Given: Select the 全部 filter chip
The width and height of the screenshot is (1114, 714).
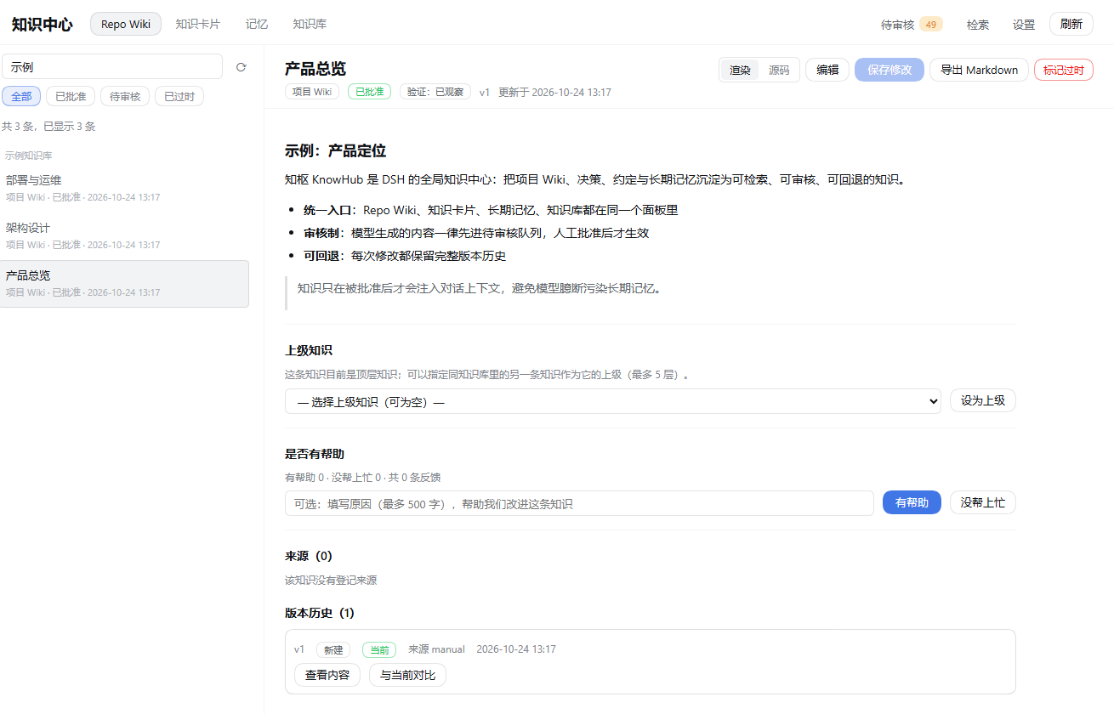Looking at the screenshot, I should point(21,96).
